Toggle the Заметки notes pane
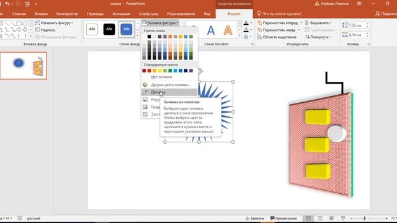The width and height of the screenshot is (397, 223). (255, 218)
